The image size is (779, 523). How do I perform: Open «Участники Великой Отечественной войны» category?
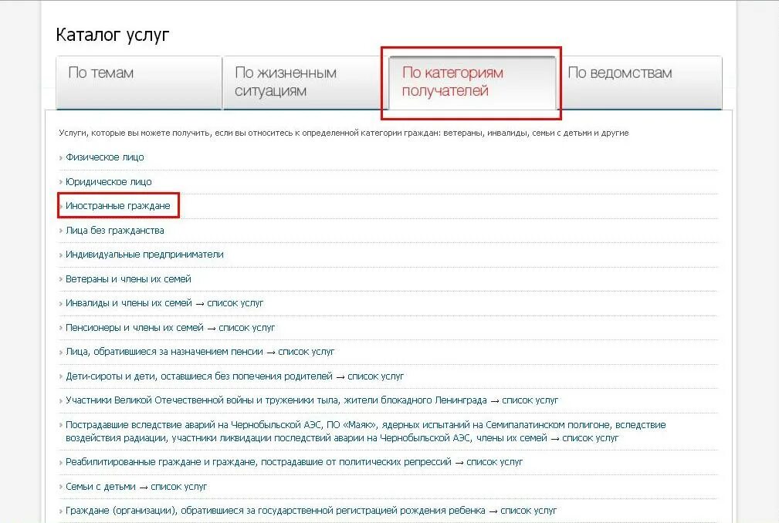(x=276, y=400)
